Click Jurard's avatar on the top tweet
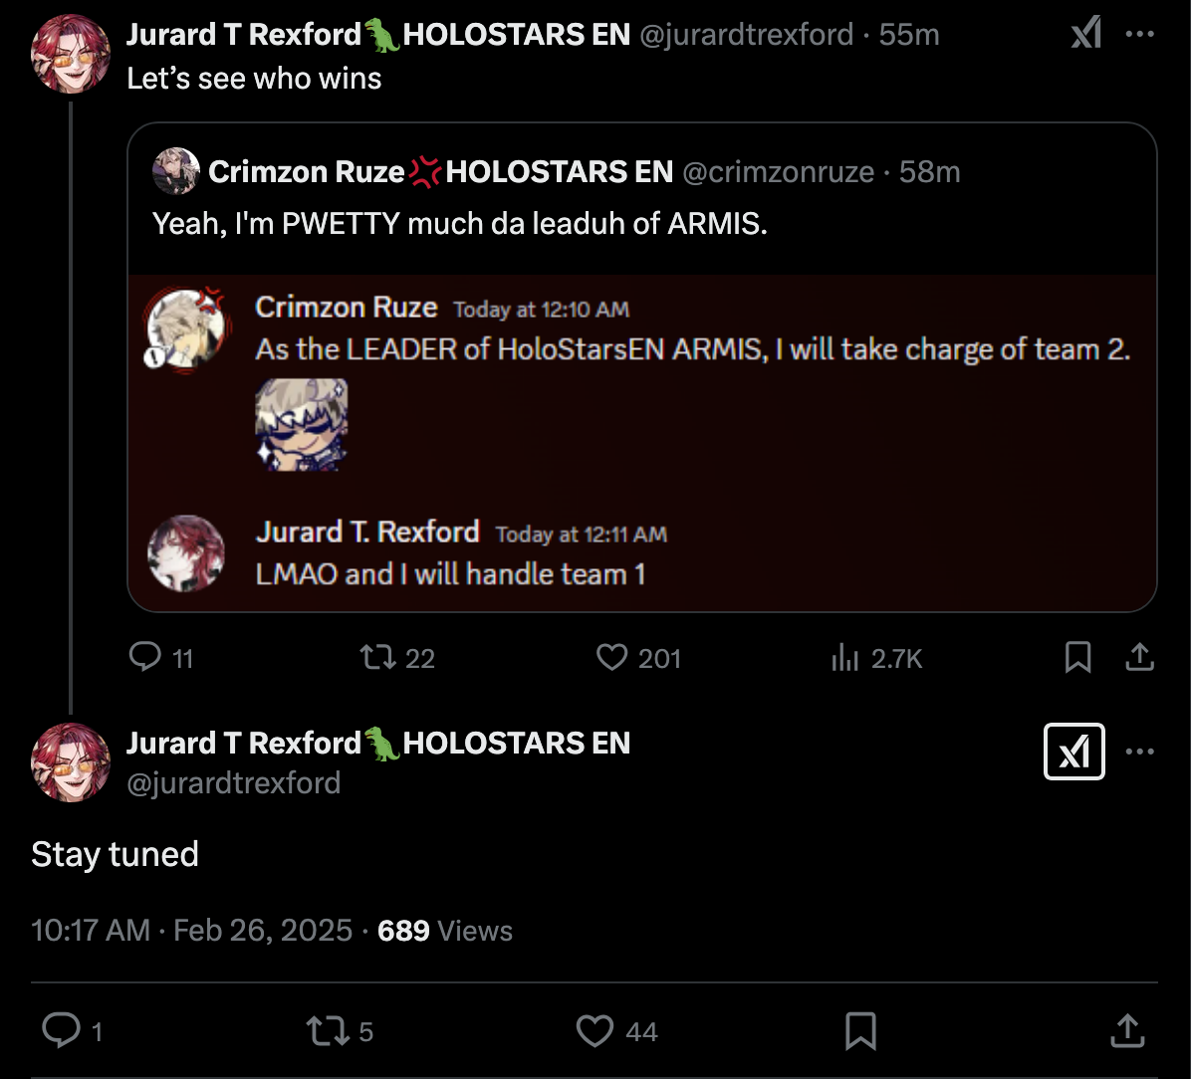 tap(71, 54)
